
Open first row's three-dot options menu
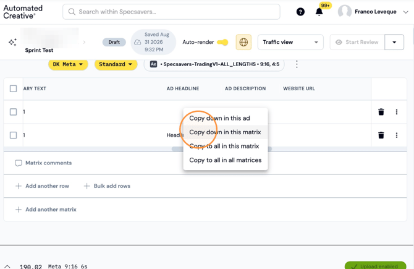397,112
